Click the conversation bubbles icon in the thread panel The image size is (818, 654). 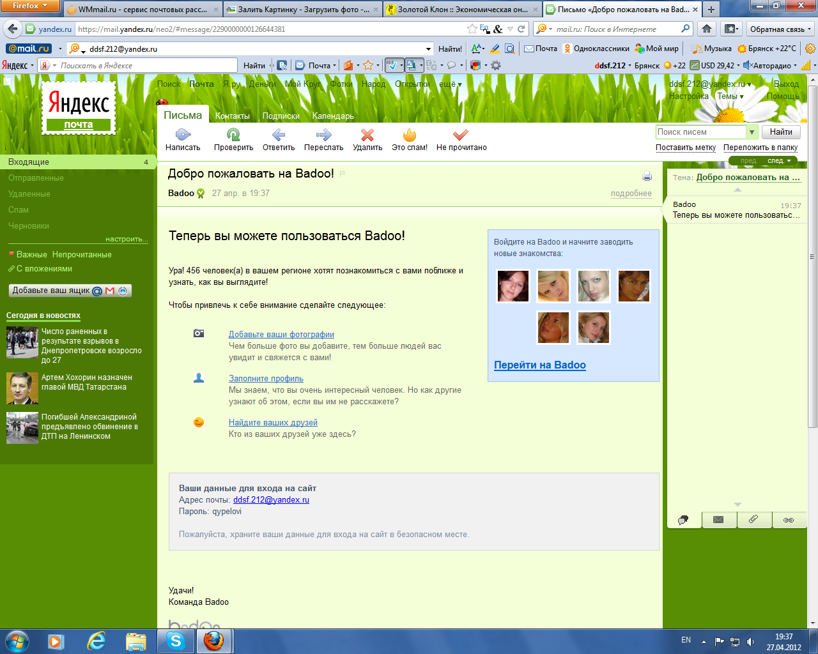click(683, 520)
